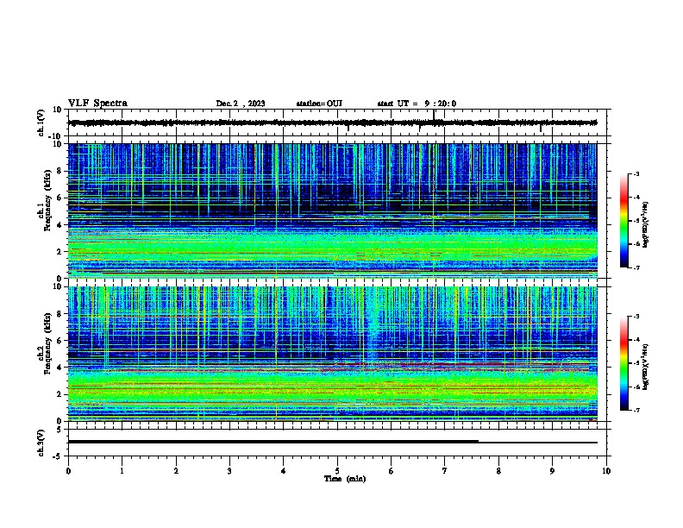Click time axis tick label "7"
683x528 pixels.
click(x=445, y=471)
